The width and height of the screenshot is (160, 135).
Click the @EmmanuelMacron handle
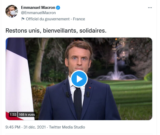pos(38,13)
